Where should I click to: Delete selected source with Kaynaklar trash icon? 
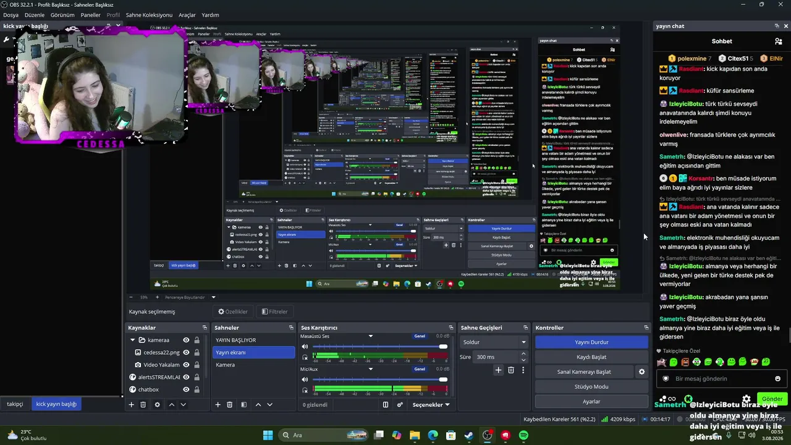[x=143, y=405]
